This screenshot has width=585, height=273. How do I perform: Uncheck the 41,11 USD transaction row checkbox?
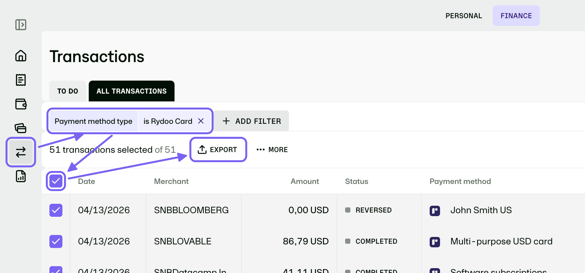pos(56,270)
